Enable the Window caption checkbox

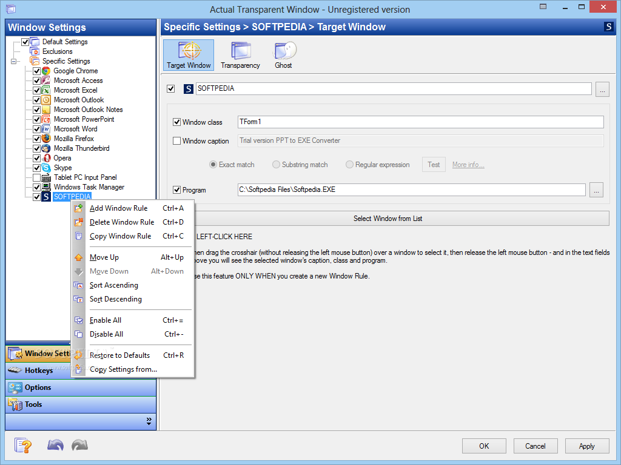(176, 140)
